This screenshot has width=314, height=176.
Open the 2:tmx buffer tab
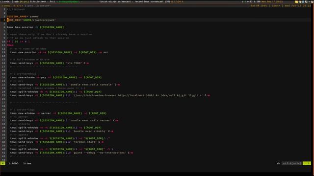[x=27, y=163]
